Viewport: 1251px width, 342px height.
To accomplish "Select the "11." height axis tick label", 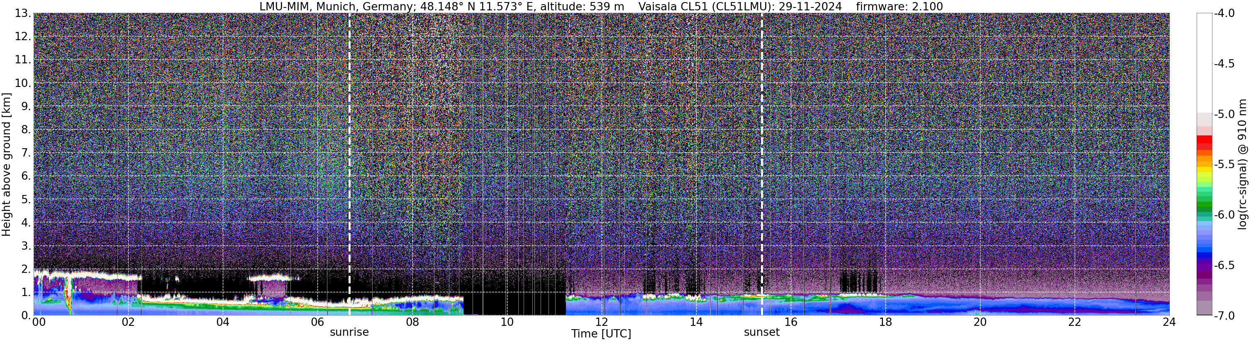I will click(x=23, y=60).
